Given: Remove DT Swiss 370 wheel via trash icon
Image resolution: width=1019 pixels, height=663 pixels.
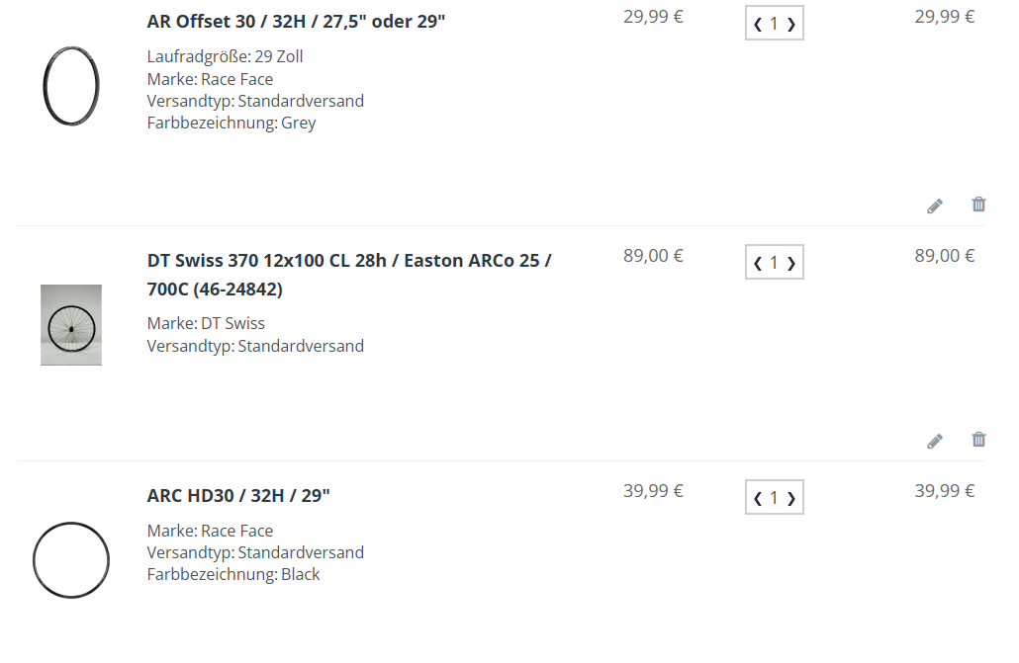Looking at the screenshot, I should (978, 440).
